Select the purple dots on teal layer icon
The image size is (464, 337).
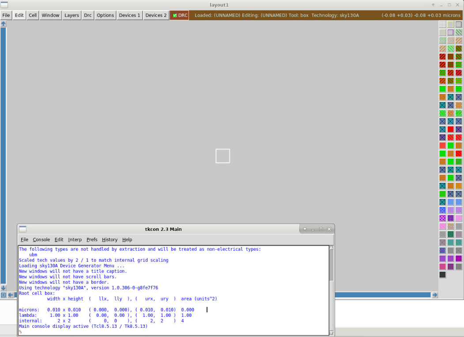click(x=442, y=251)
